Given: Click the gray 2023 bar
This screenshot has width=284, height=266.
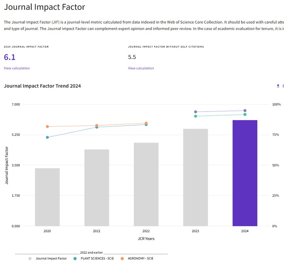Looking at the screenshot, I should (x=196, y=178).
